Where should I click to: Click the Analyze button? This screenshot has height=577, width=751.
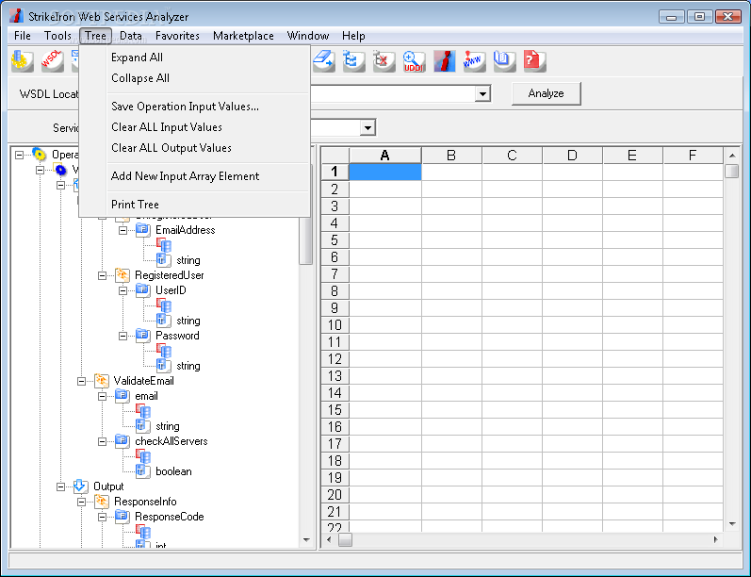[546, 93]
